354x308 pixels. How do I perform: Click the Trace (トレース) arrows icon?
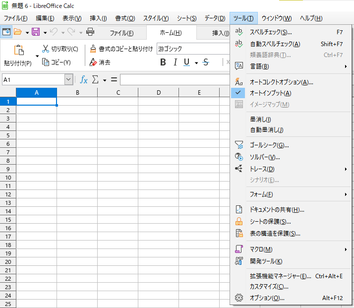pyautogui.click(x=238, y=169)
